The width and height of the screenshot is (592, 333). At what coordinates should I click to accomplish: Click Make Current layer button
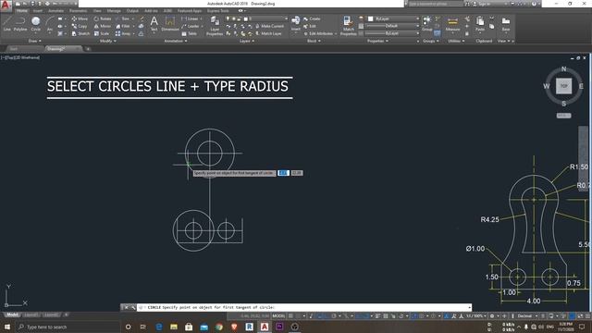coord(269,26)
